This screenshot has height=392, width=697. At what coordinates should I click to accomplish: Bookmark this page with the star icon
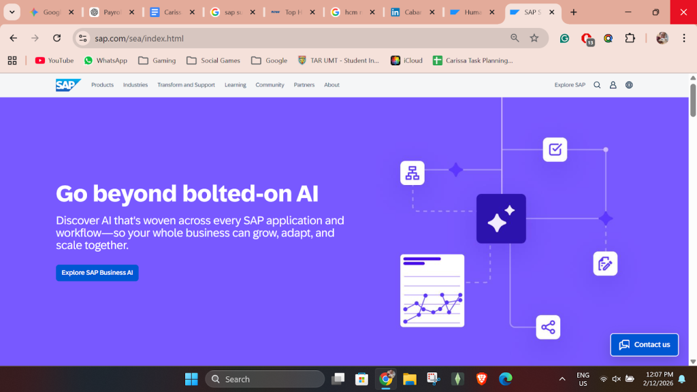534,38
